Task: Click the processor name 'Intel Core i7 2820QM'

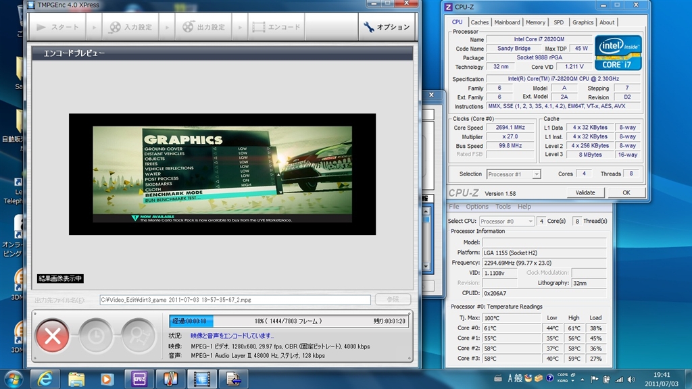Action: coord(539,39)
